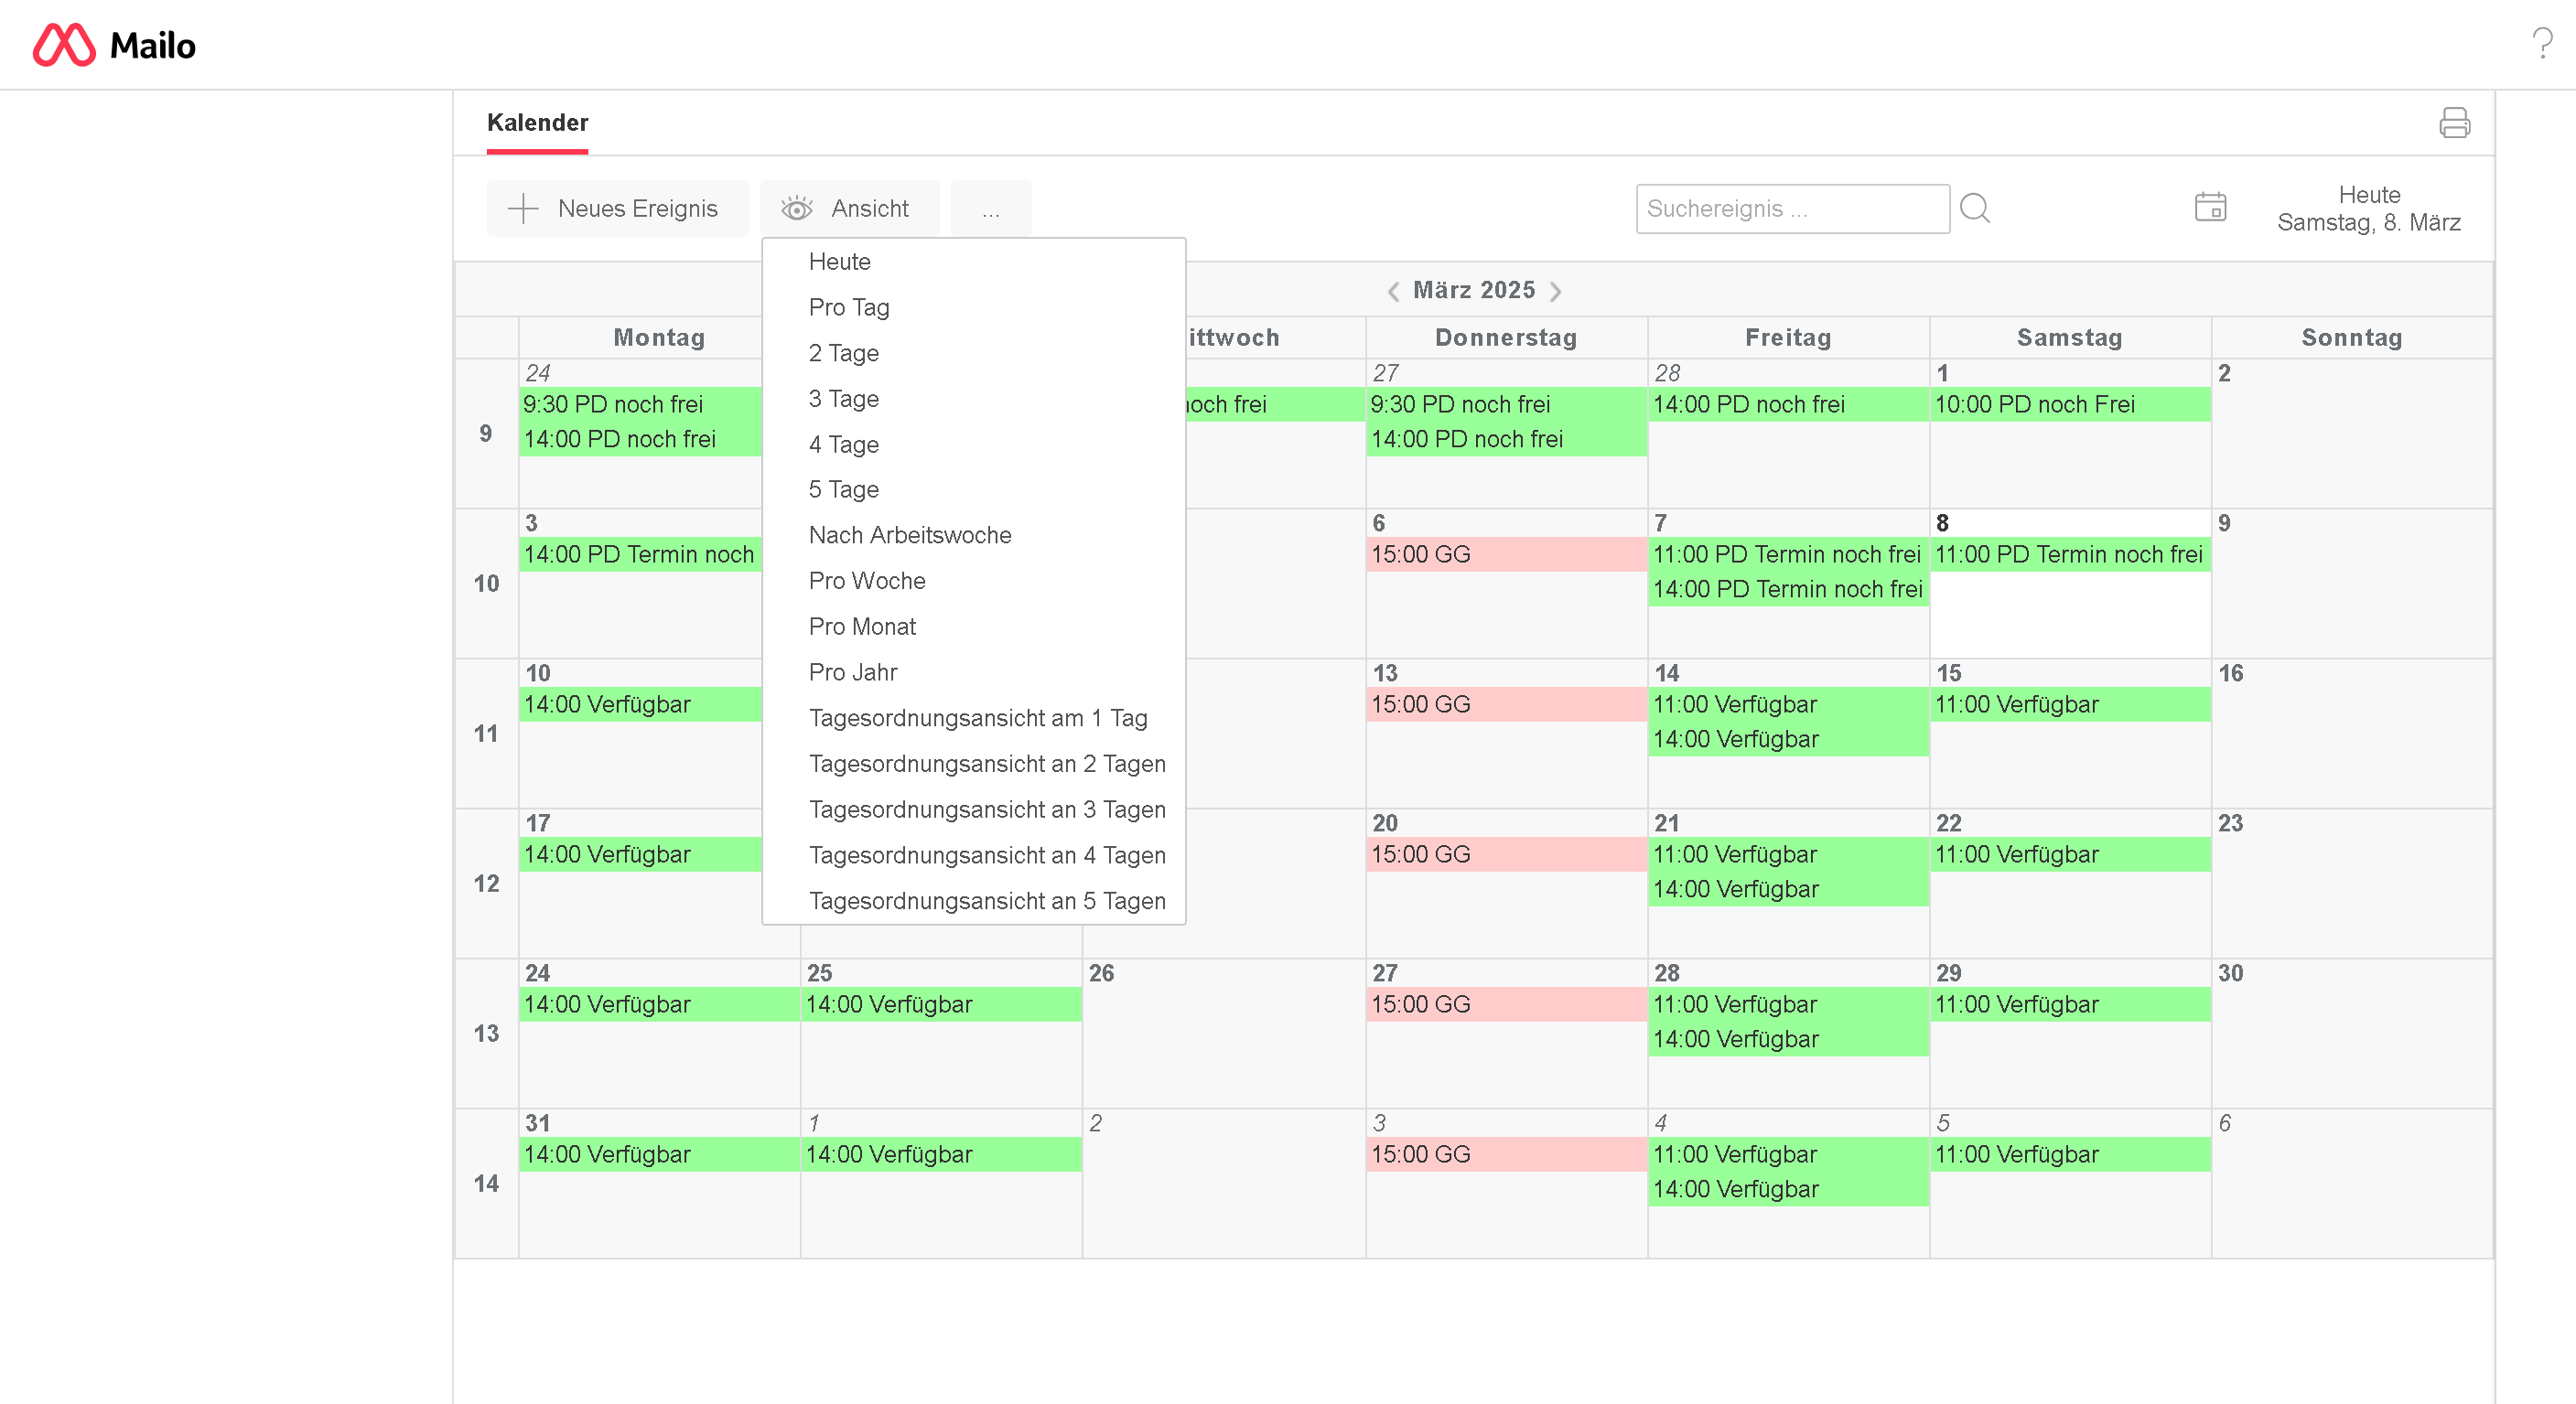The image size is (2576, 1404).
Task: Pick Tagesordnungsansicht an 3 Tagen
Action: [x=986, y=809]
